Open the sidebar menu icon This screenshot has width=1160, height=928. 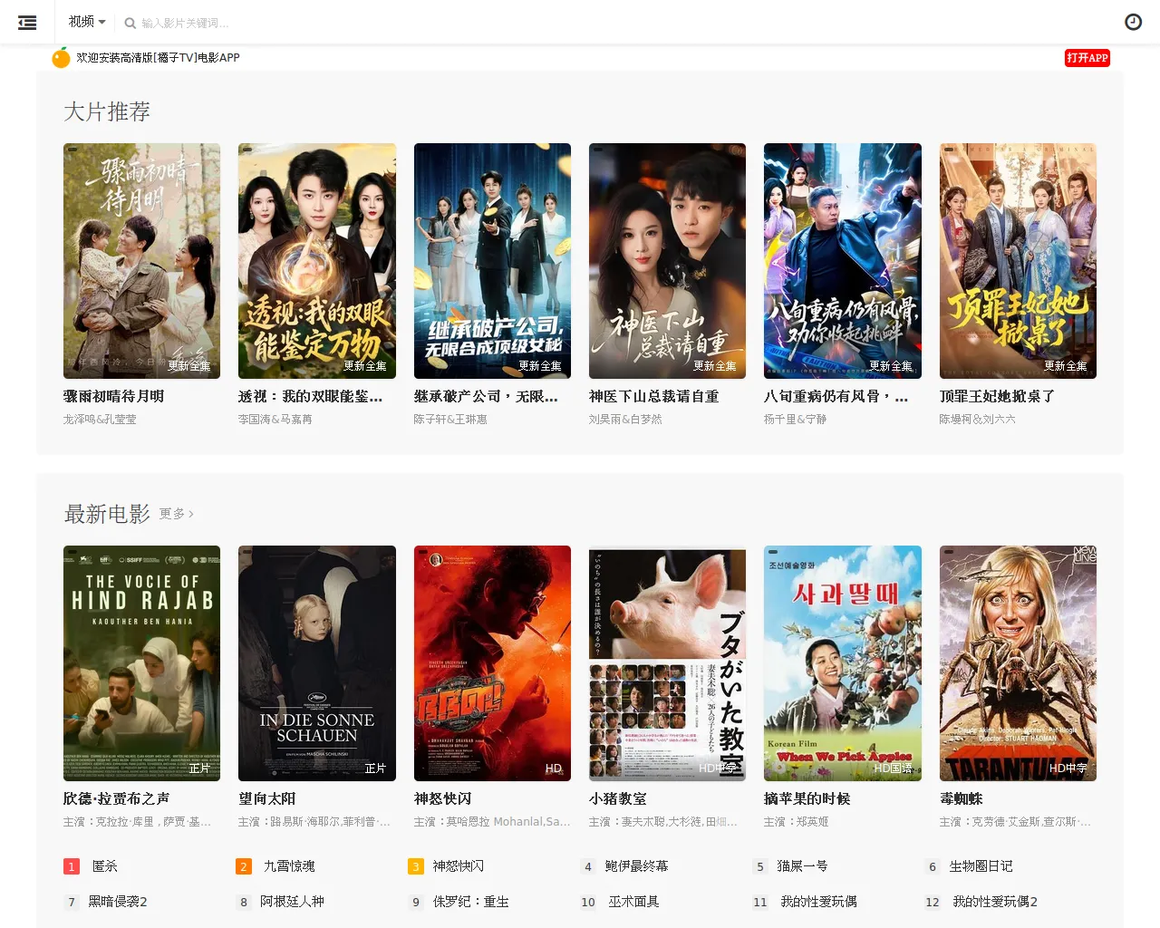click(x=27, y=23)
